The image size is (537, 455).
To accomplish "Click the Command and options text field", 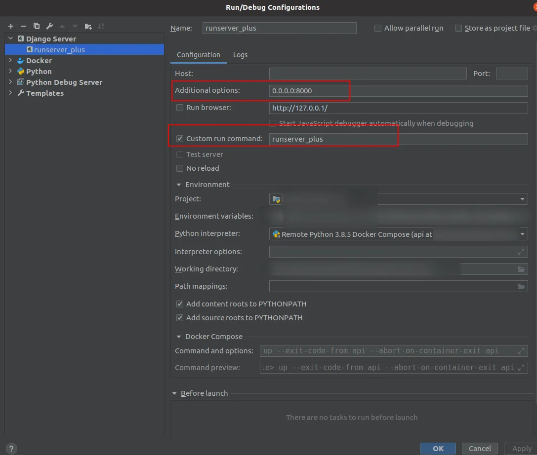I will tap(394, 351).
